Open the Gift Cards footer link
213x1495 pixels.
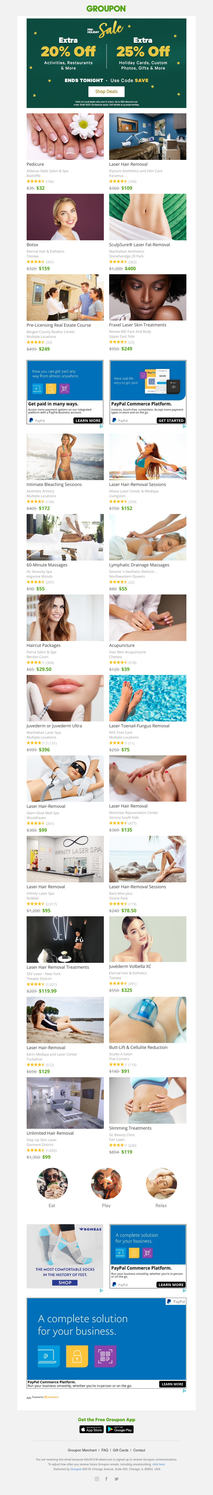click(x=121, y=1450)
